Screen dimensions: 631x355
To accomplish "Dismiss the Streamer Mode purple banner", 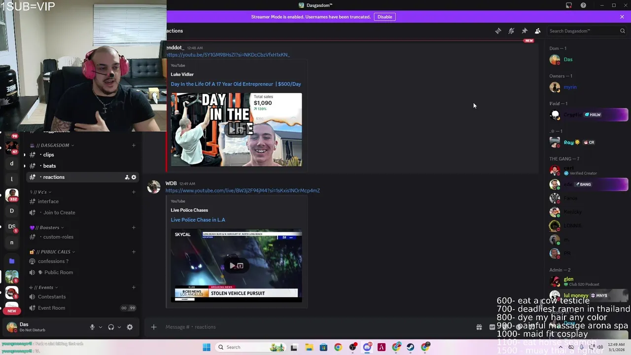I will pyautogui.click(x=622, y=17).
